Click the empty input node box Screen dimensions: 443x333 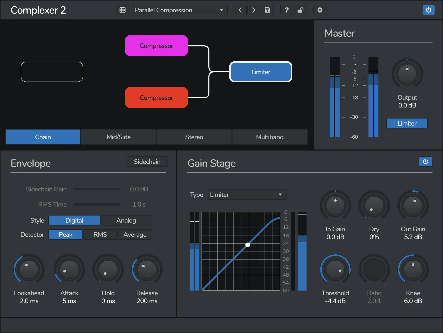52,72
